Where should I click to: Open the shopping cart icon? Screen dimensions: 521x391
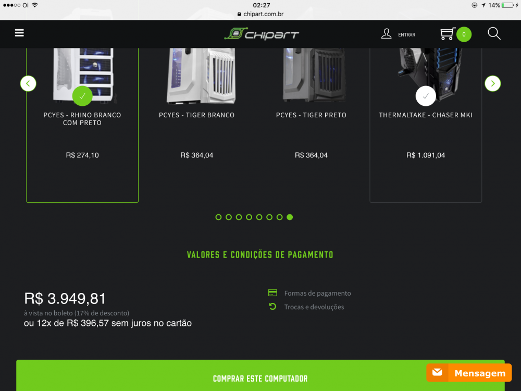(447, 34)
